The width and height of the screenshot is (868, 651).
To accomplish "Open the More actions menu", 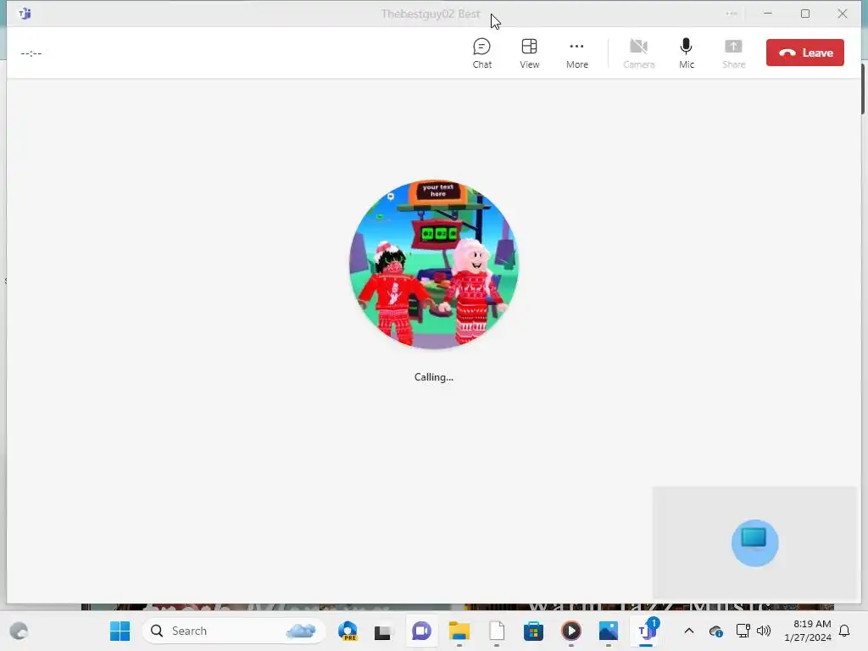I will pos(576,53).
